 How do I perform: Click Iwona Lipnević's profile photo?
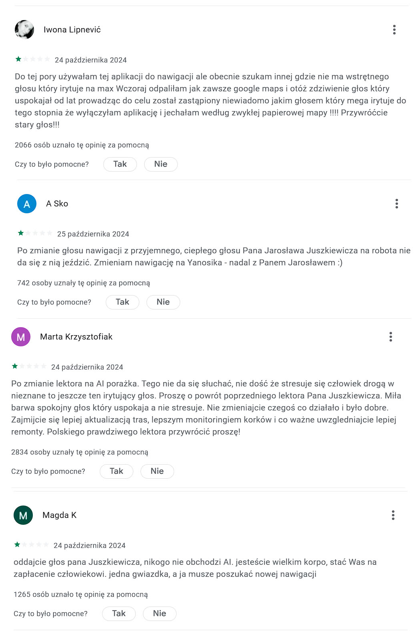click(x=24, y=30)
